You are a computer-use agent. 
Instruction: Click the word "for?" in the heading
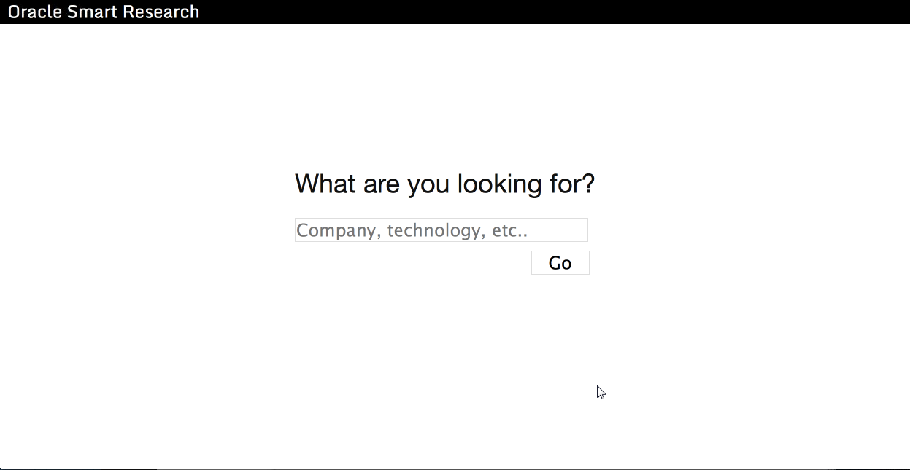572,184
